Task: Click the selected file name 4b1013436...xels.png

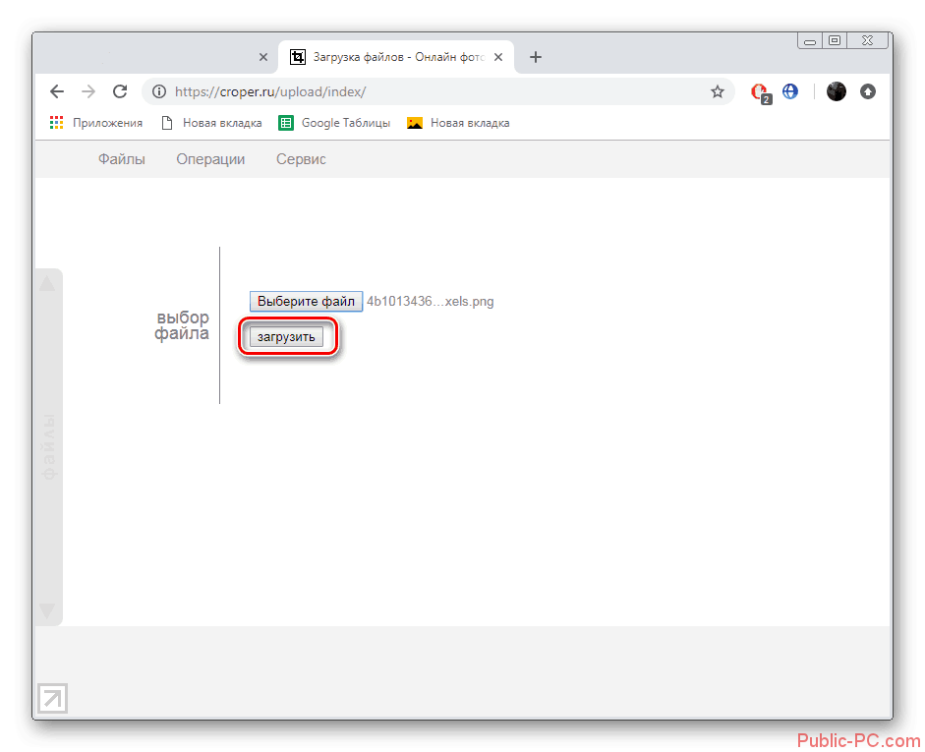Action: 430,302
